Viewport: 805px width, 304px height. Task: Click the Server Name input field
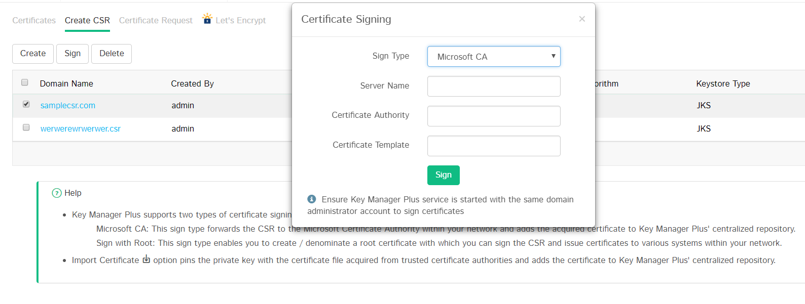pyautogui.click(x=494, y=86)
